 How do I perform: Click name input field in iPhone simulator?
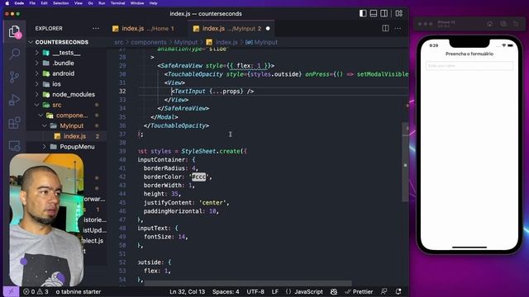point(469,66)
